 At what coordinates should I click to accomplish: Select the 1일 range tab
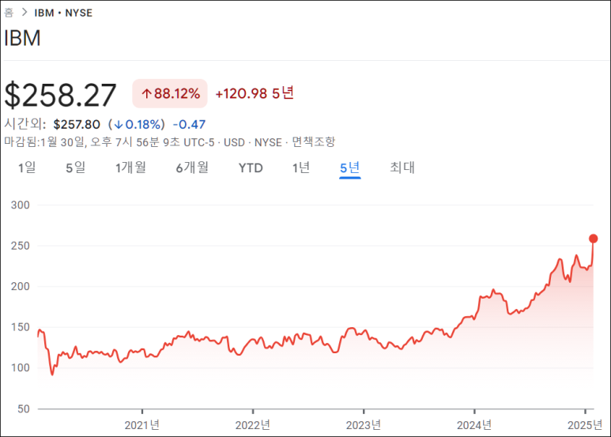click(27, 168)
